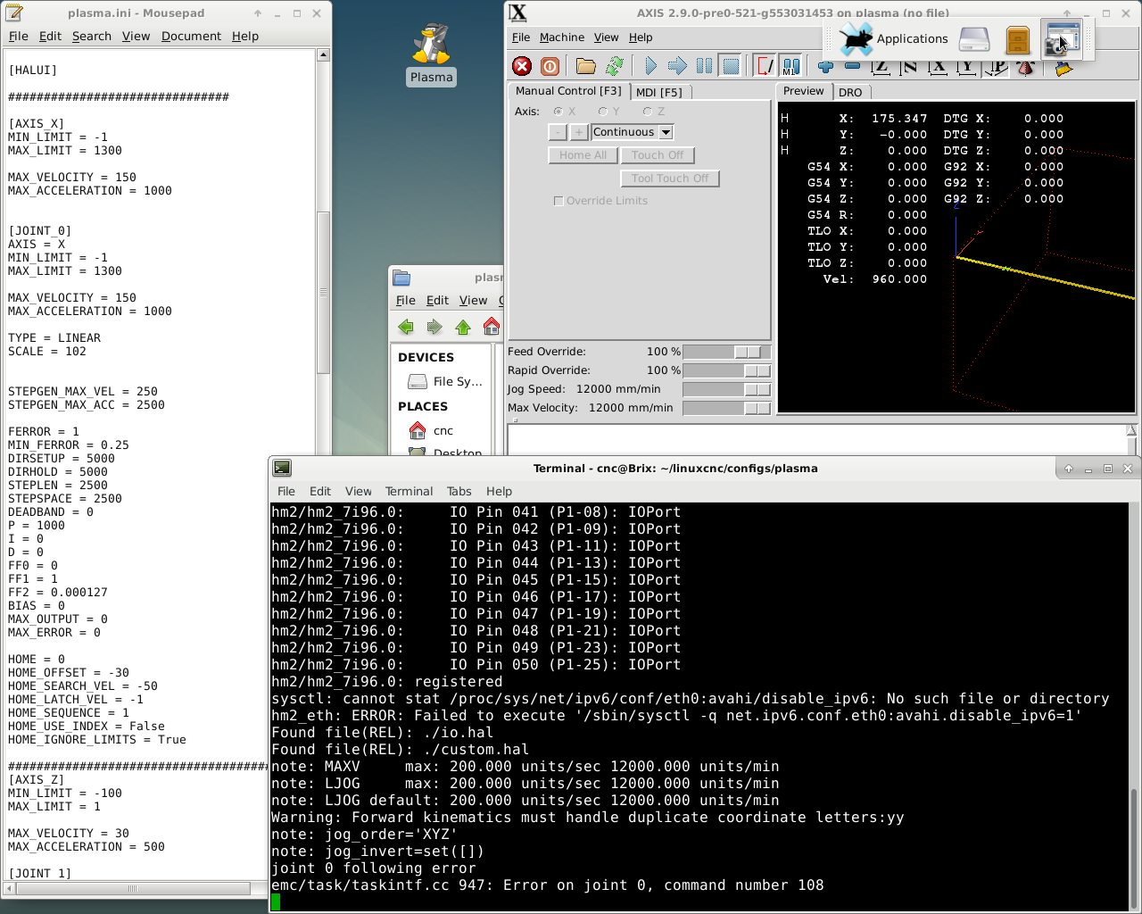Select File System in file manager sidebar

[x=444, y=381]
